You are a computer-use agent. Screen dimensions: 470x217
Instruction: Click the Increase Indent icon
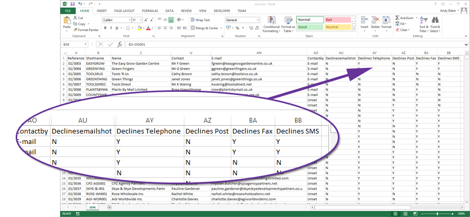tap(184, 28)
